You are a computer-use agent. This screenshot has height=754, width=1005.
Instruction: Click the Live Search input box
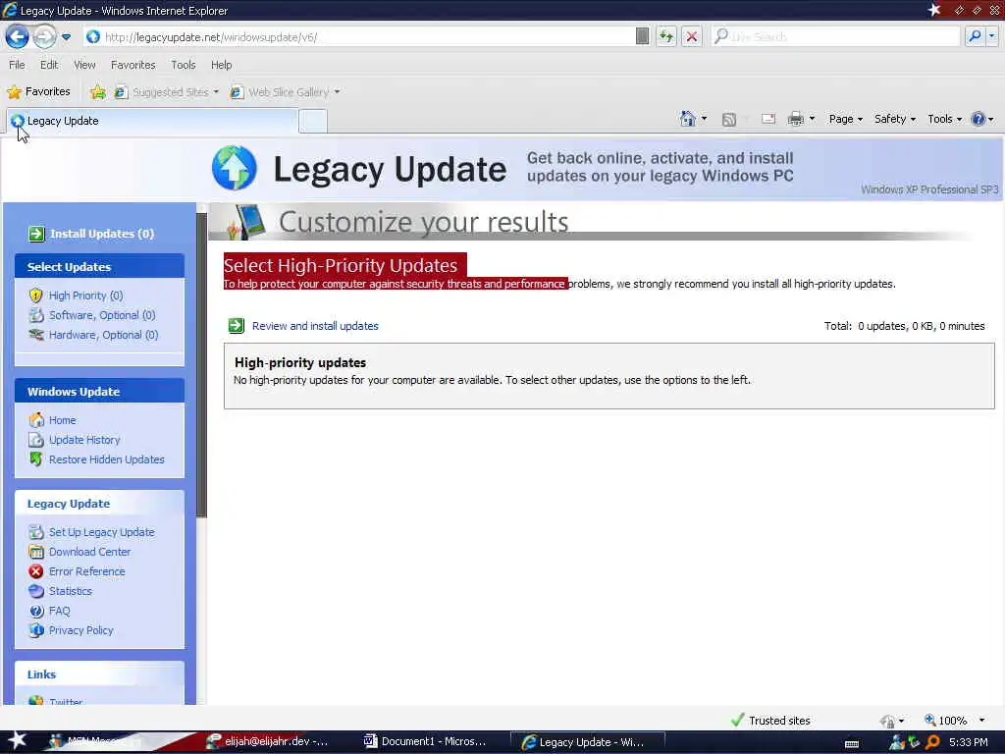(837, 37)
